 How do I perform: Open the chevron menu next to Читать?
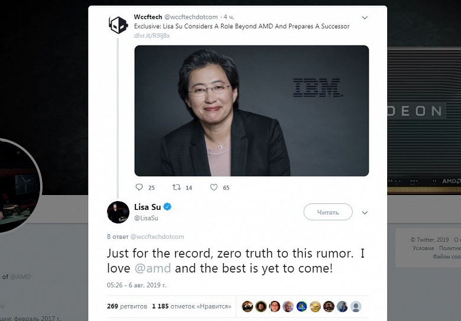(365, 212)
